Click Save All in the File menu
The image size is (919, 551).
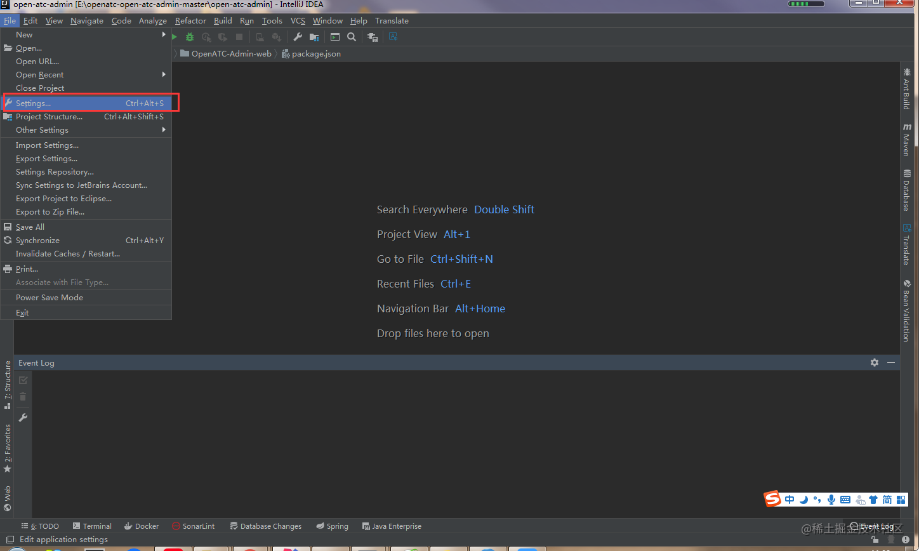pyautogui.click(x=86, y=227)
